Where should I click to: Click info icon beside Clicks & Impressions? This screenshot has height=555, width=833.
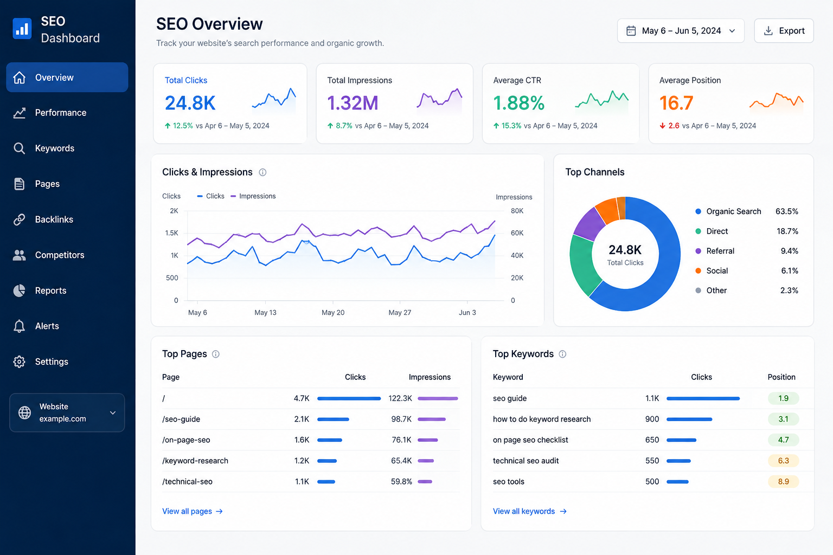coord(262,172)
